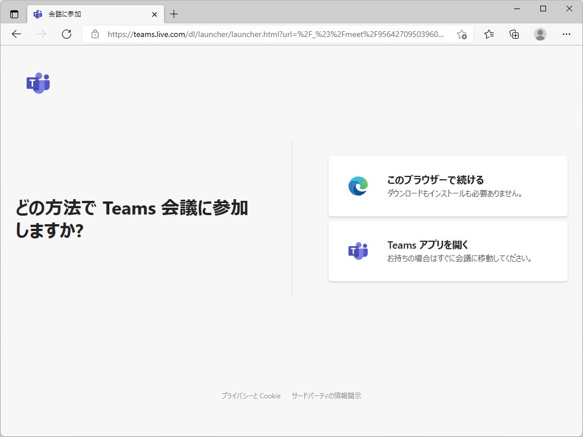Viewport: 583px width, 437px height.
Task: Click the profile avatar icon
Action: pyautogui.click(x=540, y=34)
